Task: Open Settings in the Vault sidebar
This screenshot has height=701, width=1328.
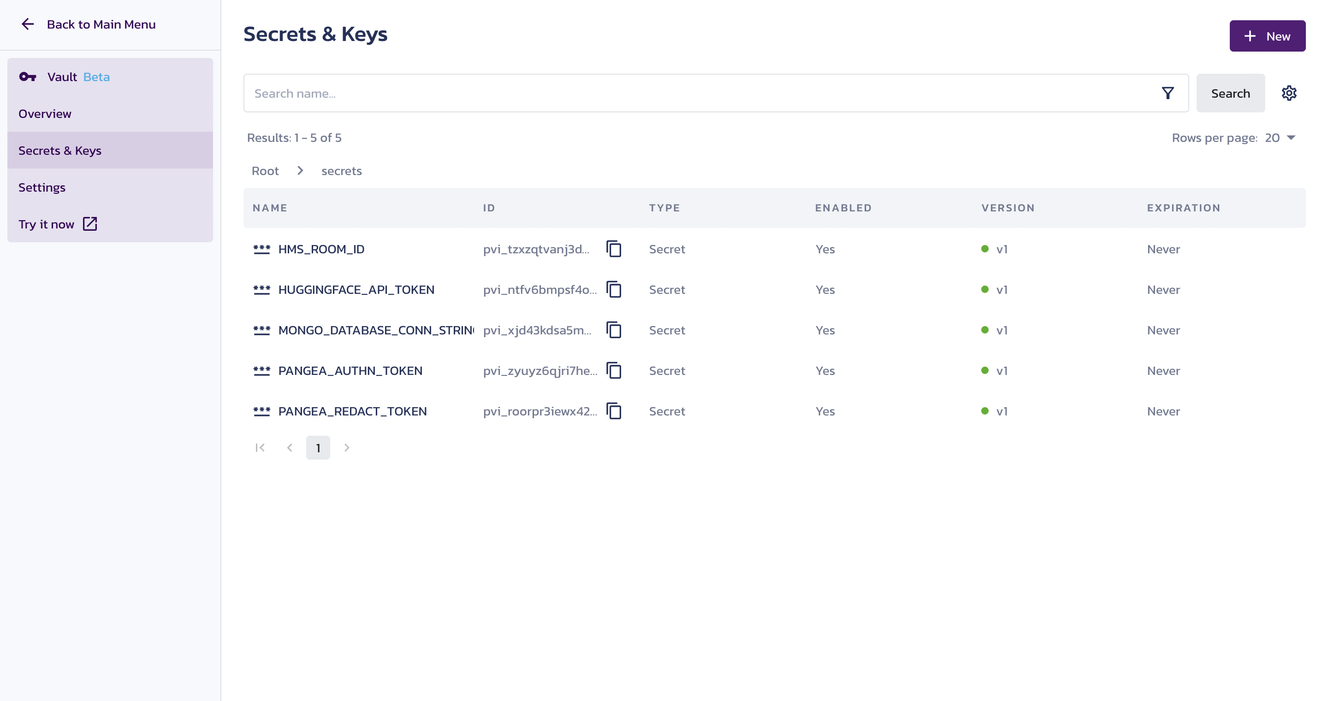Action: [x=42, y=187]
